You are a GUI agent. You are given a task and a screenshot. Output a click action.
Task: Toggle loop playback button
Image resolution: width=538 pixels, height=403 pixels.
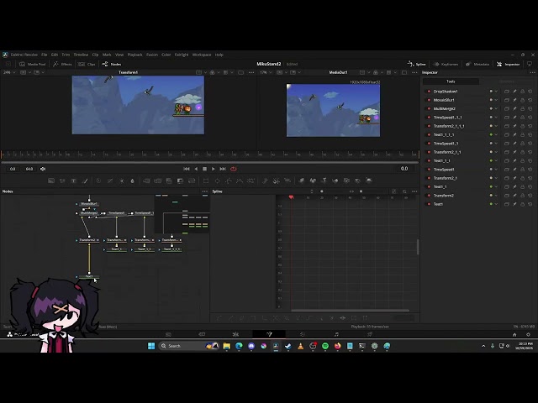(x=234, y=169)
